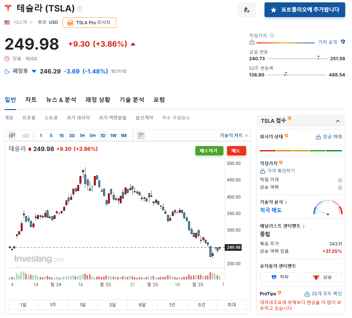The width and height of the screenshot is (352, 318).
Task: Toggle the 상승 bullish sentiment option
Action: click(322, 277)
